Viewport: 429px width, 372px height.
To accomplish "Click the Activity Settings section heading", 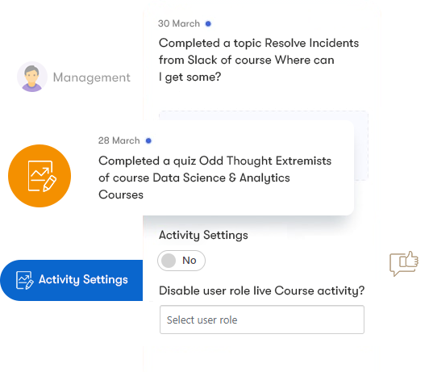I will (203, 235).
